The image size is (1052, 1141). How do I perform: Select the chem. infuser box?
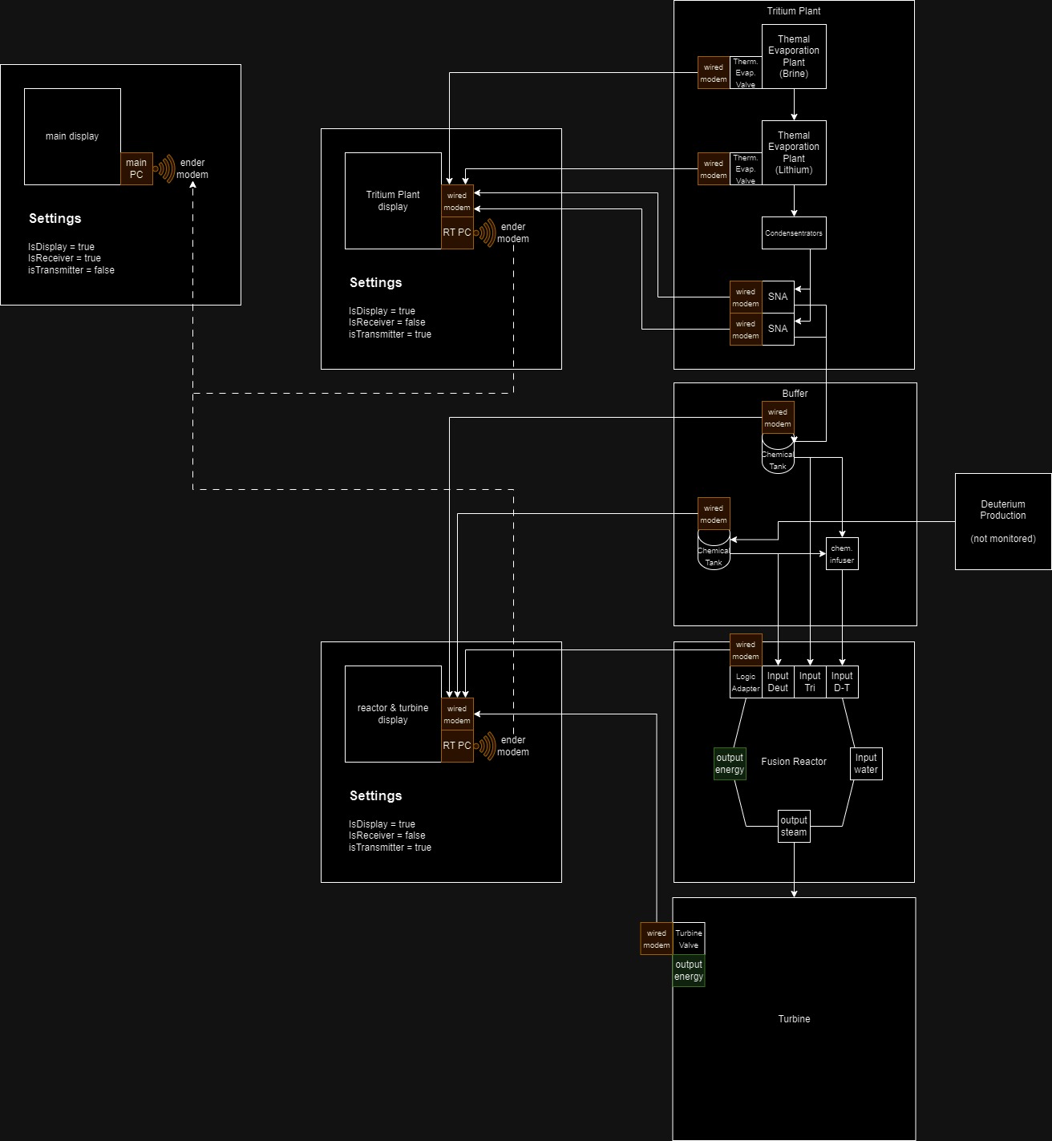(x=842, y=553)
